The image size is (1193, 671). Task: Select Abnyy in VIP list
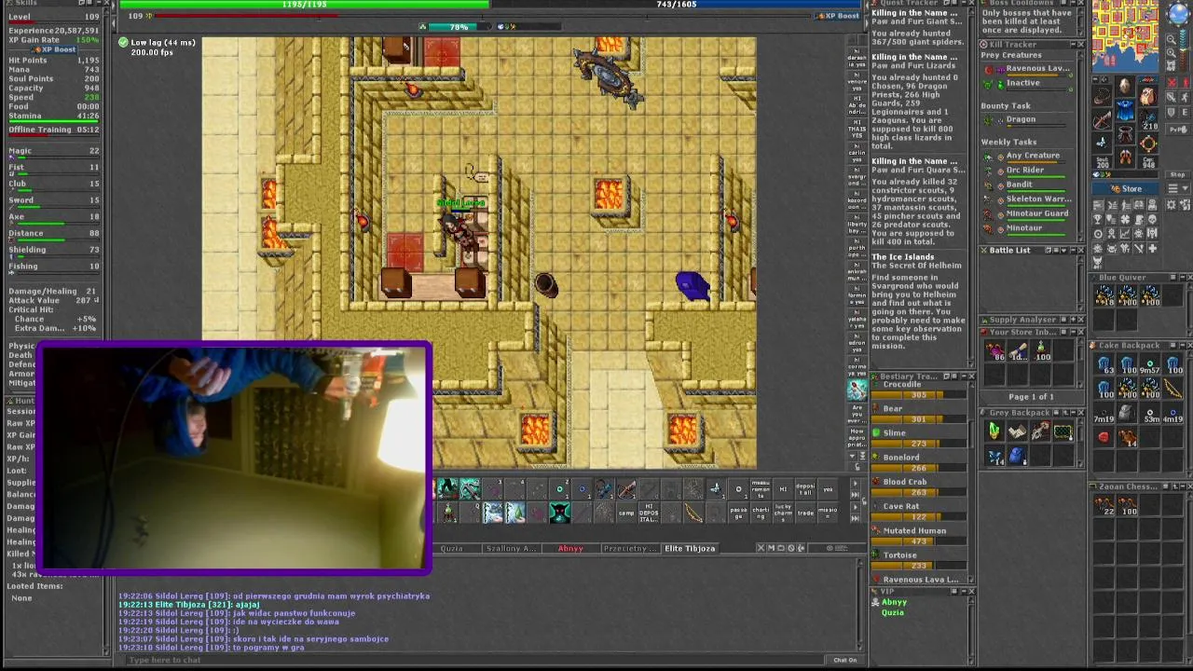click(x=894, y=602)
